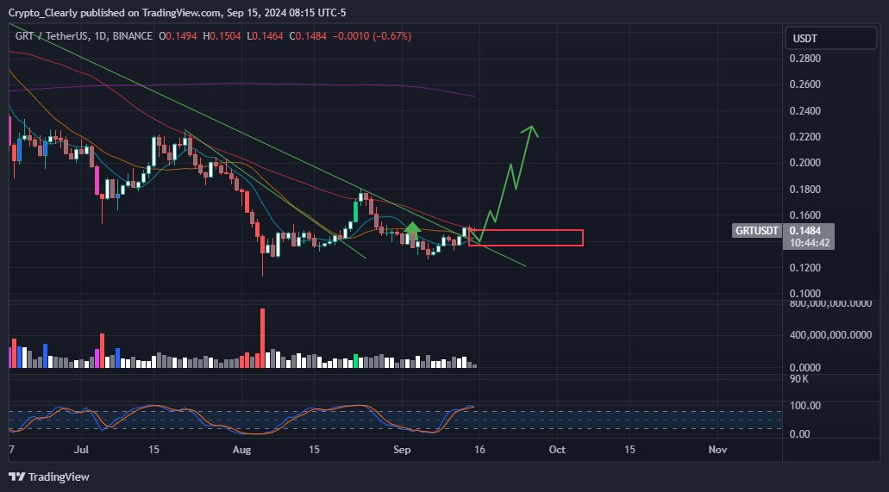Click the TradingView logo at bottom left
The height and width of the screenshot is (492, 889).
(49, 476)
